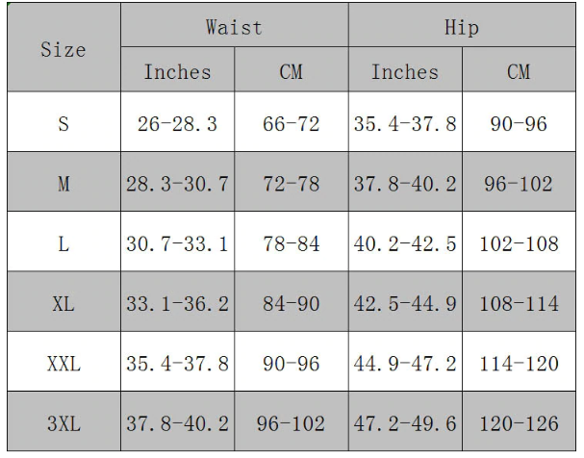584x458 pixels.
Task: Select the Hip column header
Action: (462, 25)
